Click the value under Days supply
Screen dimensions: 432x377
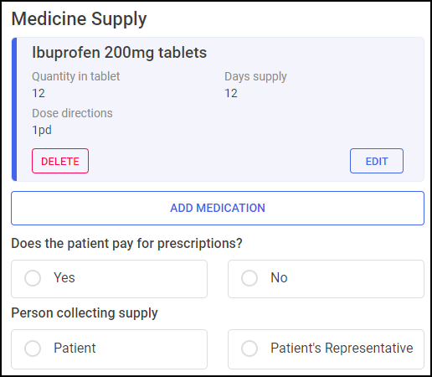tap(231, 93)
